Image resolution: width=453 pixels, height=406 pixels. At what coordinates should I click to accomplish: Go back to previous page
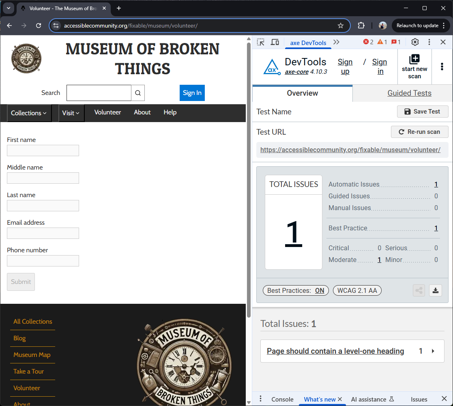point(10,26)
